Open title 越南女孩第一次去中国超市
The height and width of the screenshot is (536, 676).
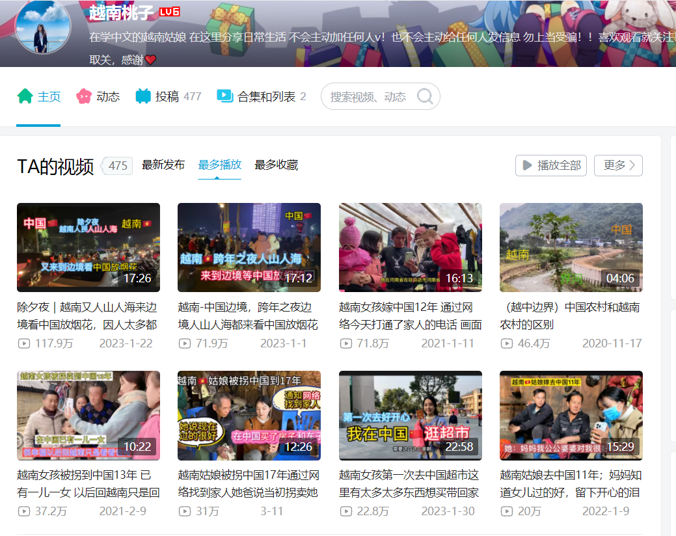(x=409, y=483)
